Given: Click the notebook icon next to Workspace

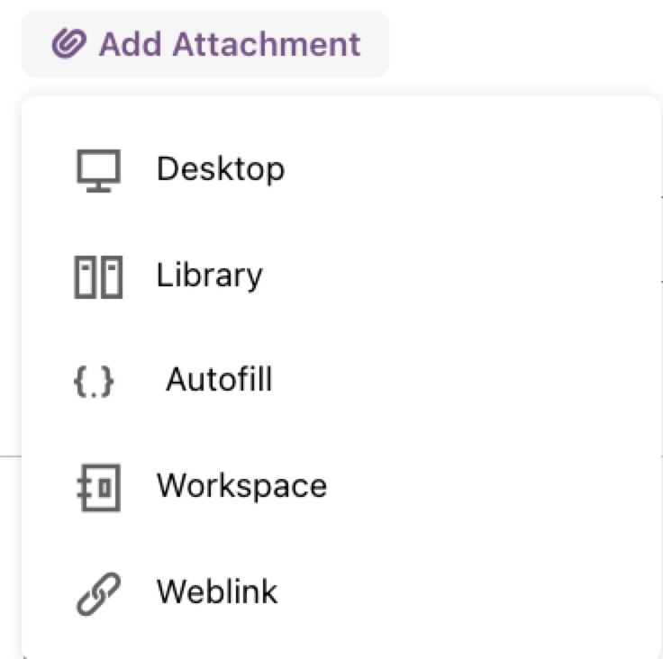Looking at the screenshot, I should [x=98, y=487].
